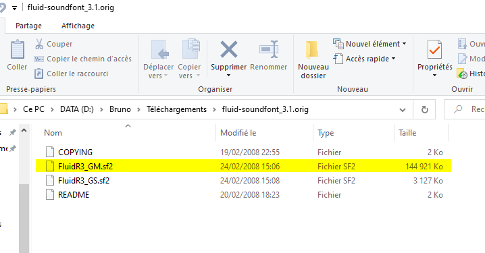Click the date 24/02/2008 15:06
Image resolution: width=485 pixels, height=253 pixels.
pyautogui.click(x=250, y=167)
